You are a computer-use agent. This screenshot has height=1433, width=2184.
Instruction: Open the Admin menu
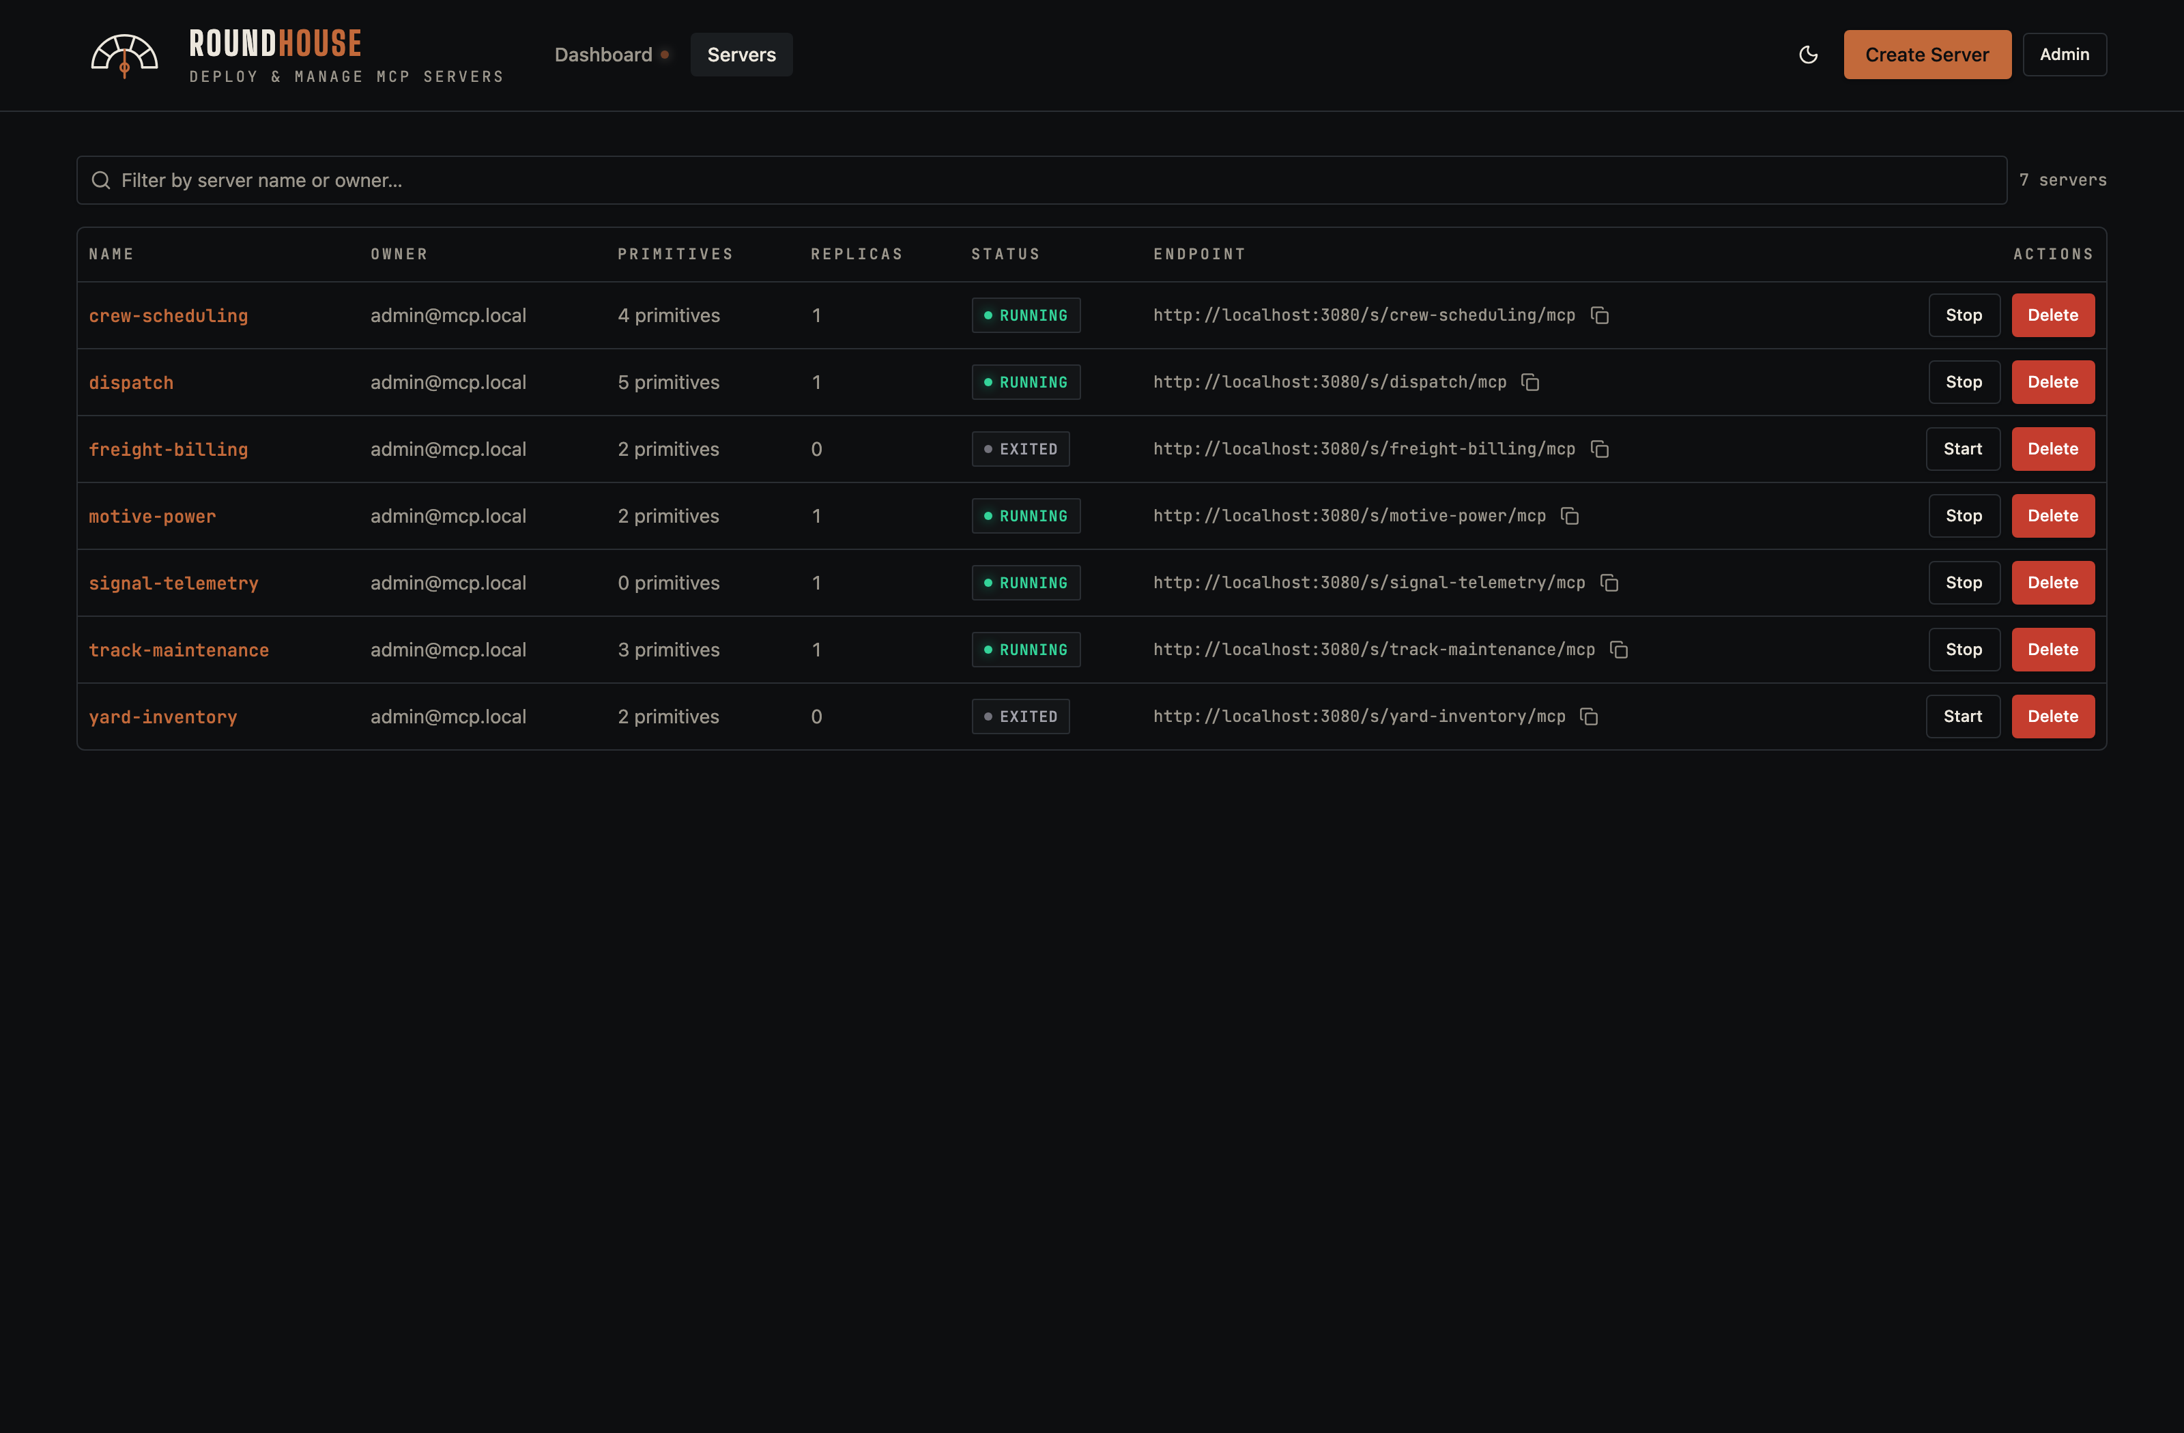click(x=2065, y=55)
